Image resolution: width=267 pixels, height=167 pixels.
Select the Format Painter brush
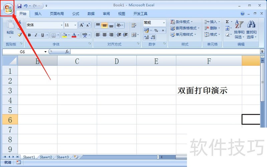pos(20,35)
